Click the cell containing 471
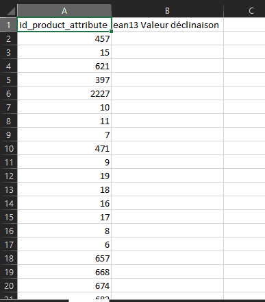The height and width of the screenshot is (302, 265). pos(64,148)
